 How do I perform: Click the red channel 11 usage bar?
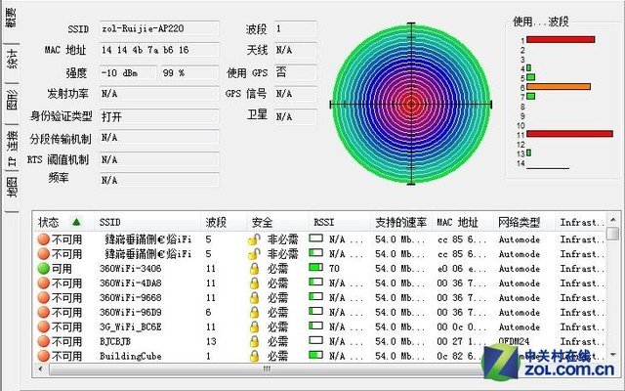point(569,134)
